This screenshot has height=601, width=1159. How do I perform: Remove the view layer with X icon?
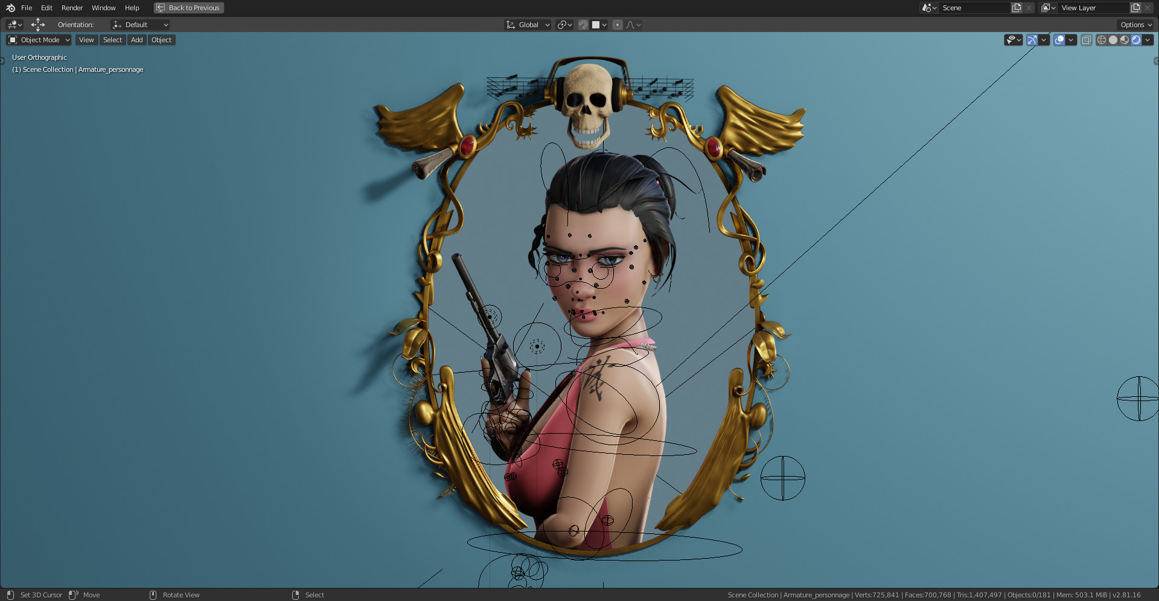tap(1148, 8)
